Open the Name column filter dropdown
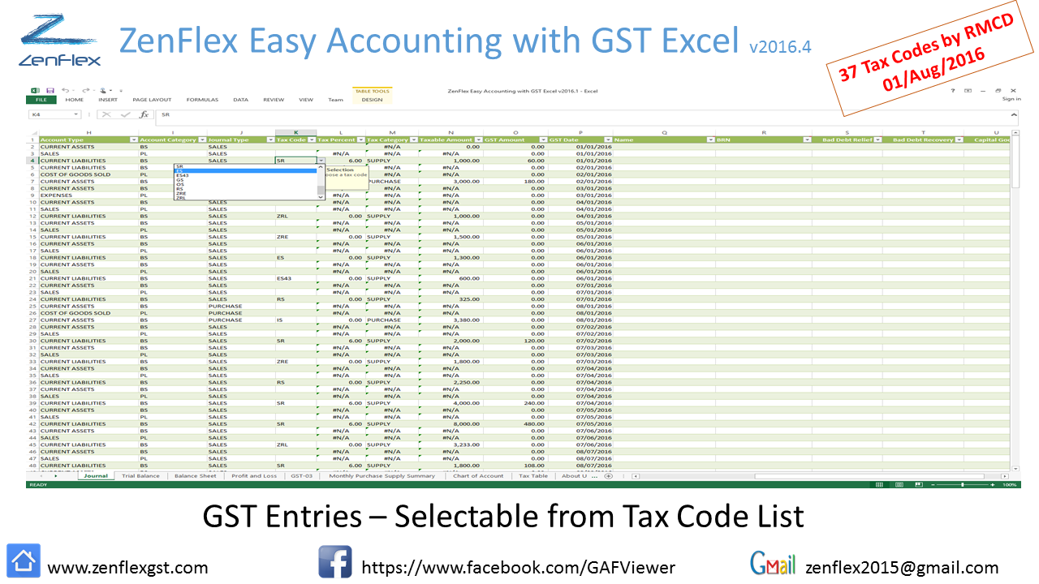Screen dimensions: 1039x584 coord(711,140)
